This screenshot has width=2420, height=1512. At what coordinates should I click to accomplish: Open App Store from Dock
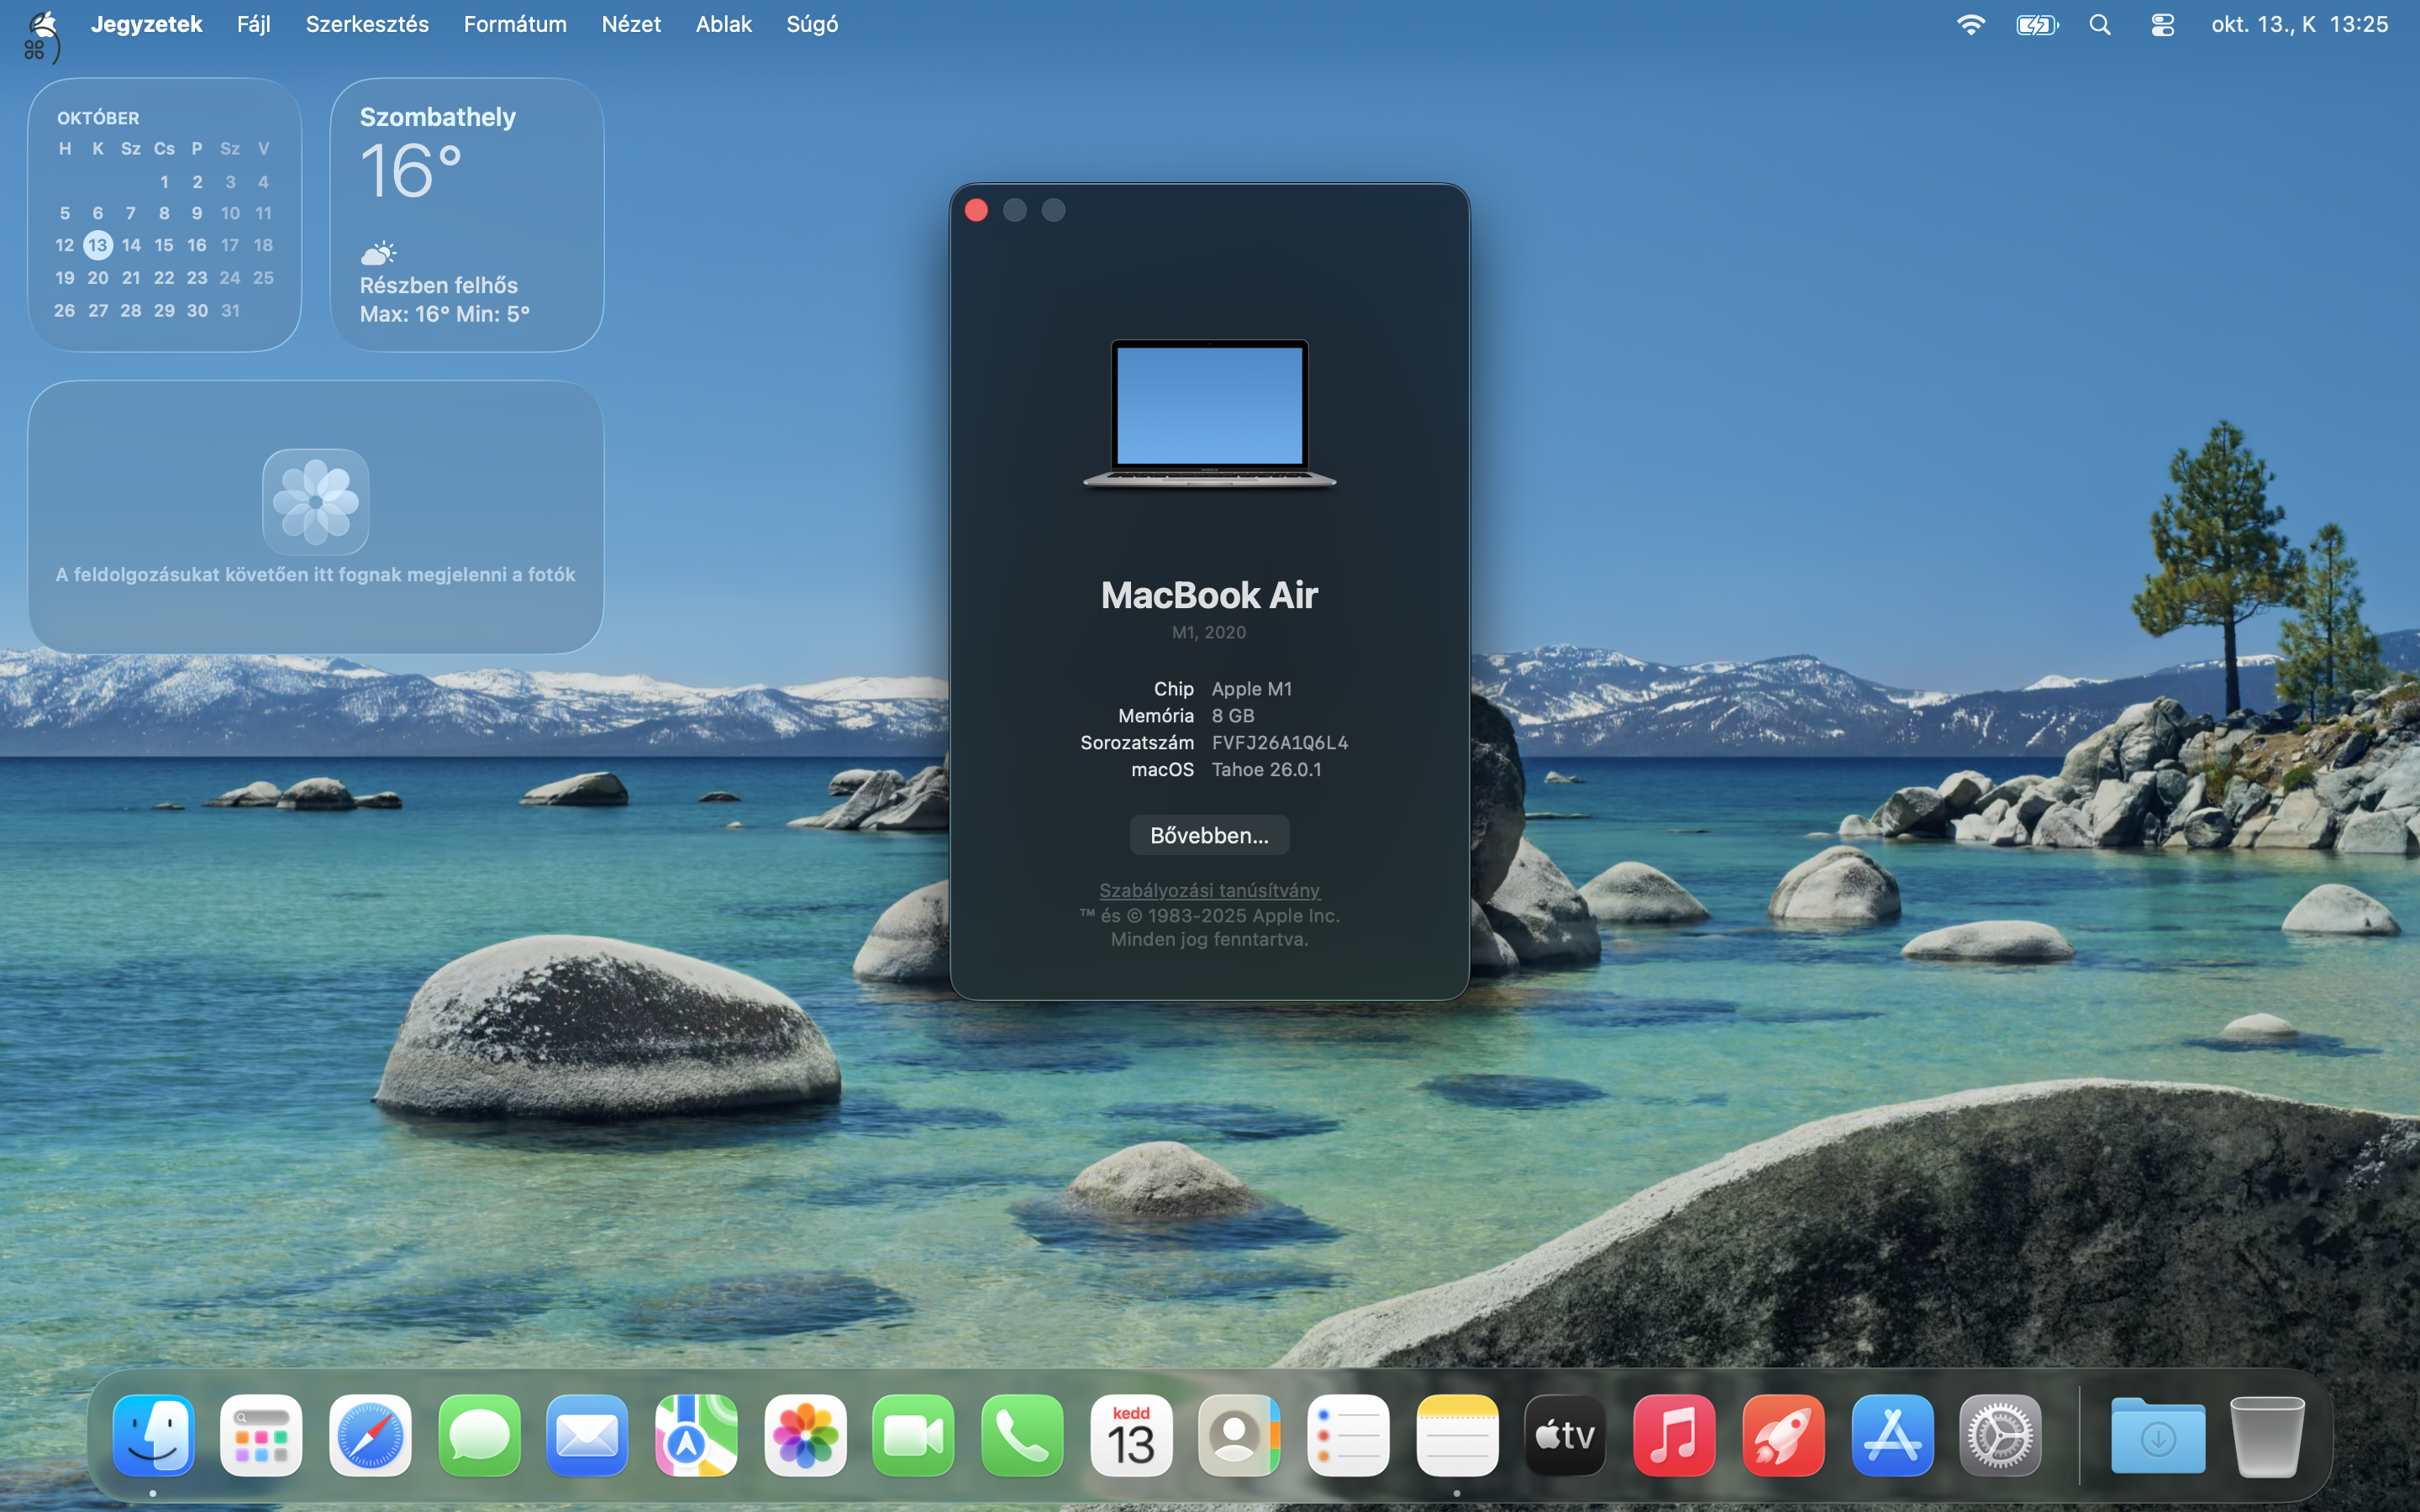(1892, 1435)
